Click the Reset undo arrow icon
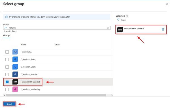Screen dimensions: 170x108 118,20
